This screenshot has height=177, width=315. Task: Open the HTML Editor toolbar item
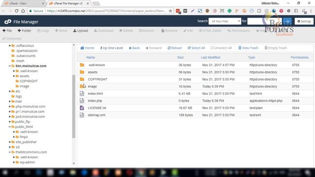(210, 30)
